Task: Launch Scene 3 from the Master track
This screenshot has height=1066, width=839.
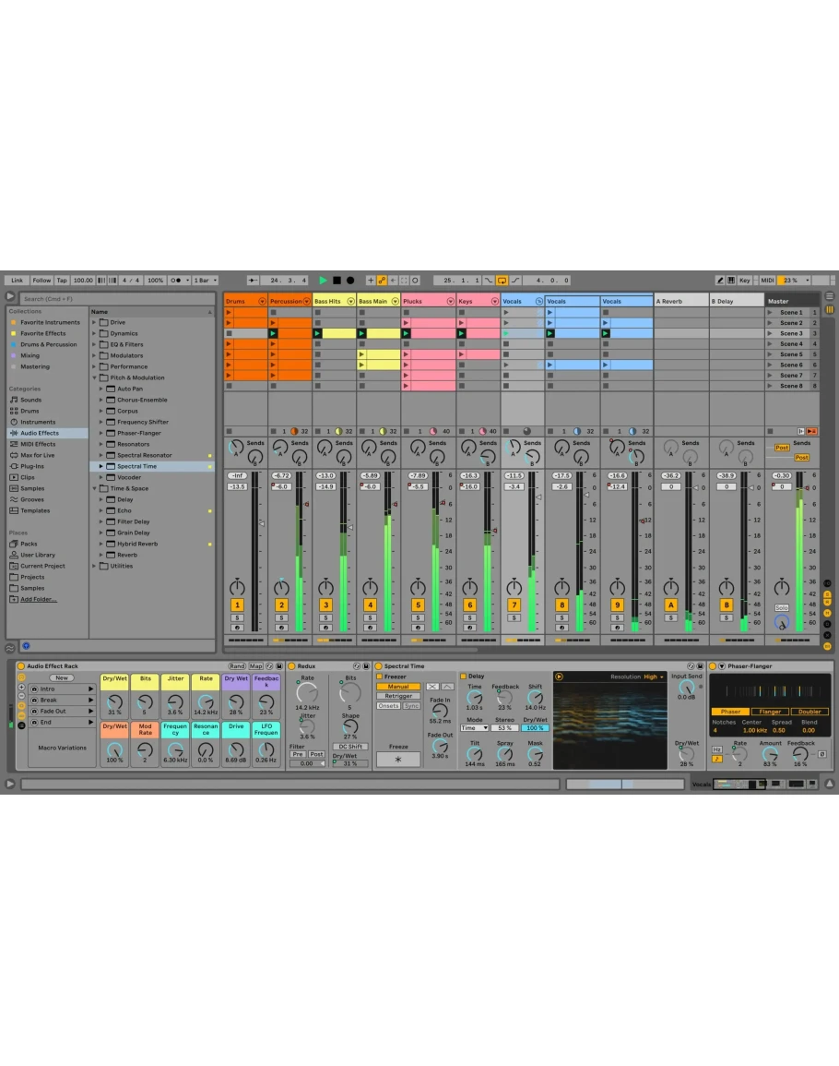Action: pyautogui.click(x=771, y=333)
